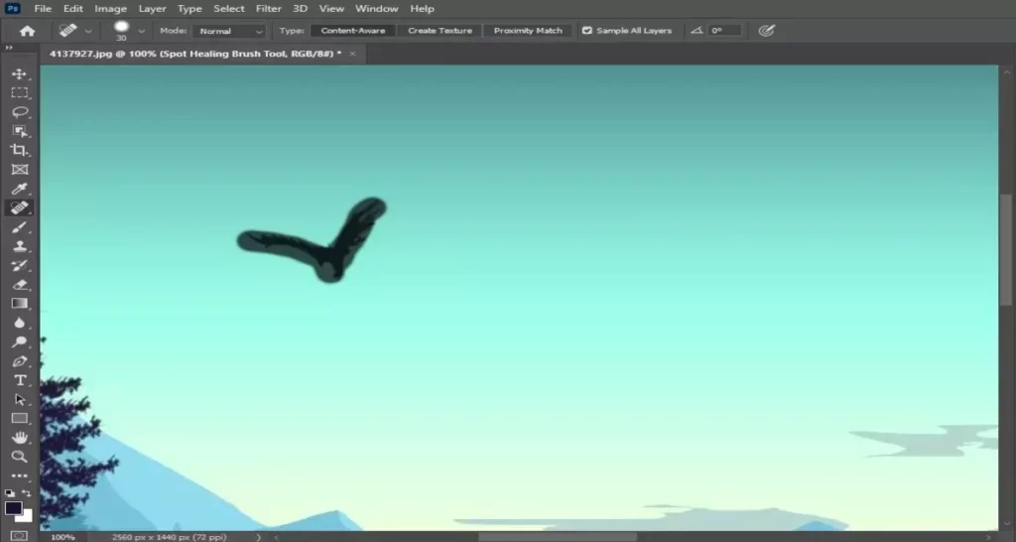Select the Dodge tool
This screenshot has height=542, width=1016.
[x=20, y=341]
